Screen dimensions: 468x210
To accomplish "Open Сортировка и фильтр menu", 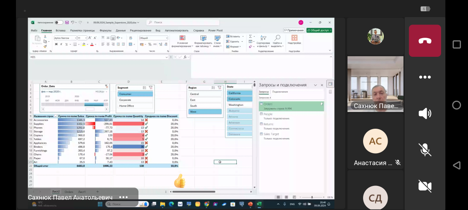I will pyautogui.click(x=263, y=42).
